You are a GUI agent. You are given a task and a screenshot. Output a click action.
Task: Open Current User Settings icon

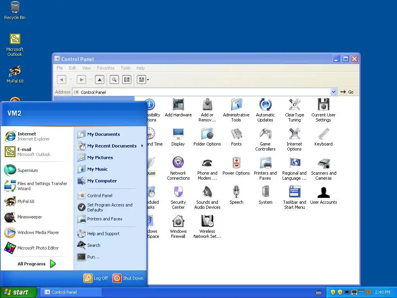pos(323,110)
